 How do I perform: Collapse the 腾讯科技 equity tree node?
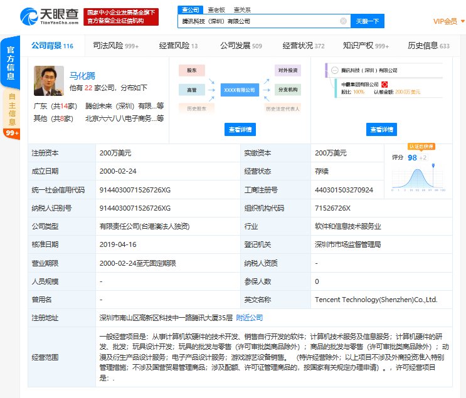(336, 70)
